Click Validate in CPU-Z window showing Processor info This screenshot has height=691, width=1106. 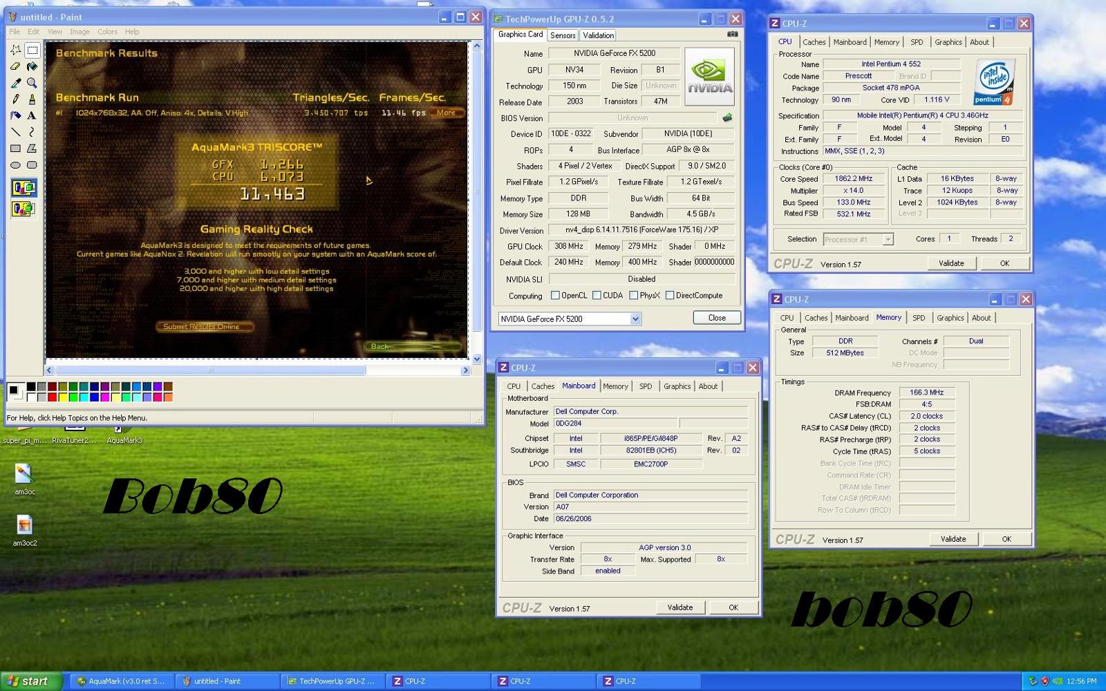(951, 263)
